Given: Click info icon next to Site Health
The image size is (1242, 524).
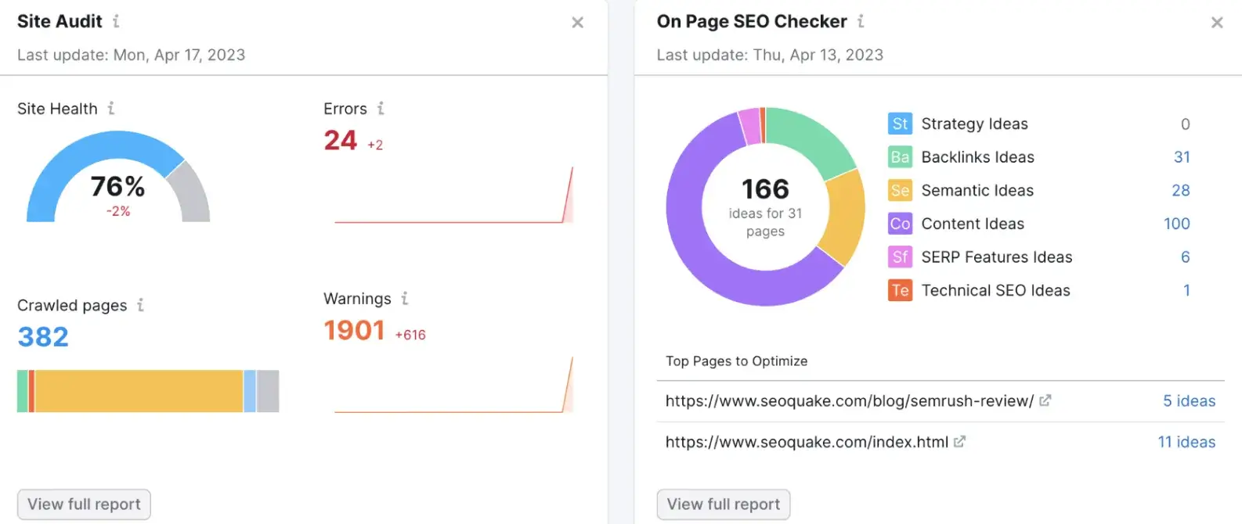Looking at the screenshot, I should tap(111, 109).
